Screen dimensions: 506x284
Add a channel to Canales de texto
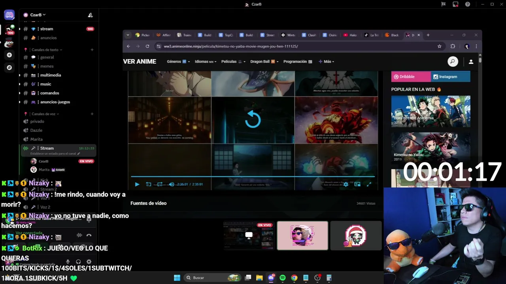92,50
